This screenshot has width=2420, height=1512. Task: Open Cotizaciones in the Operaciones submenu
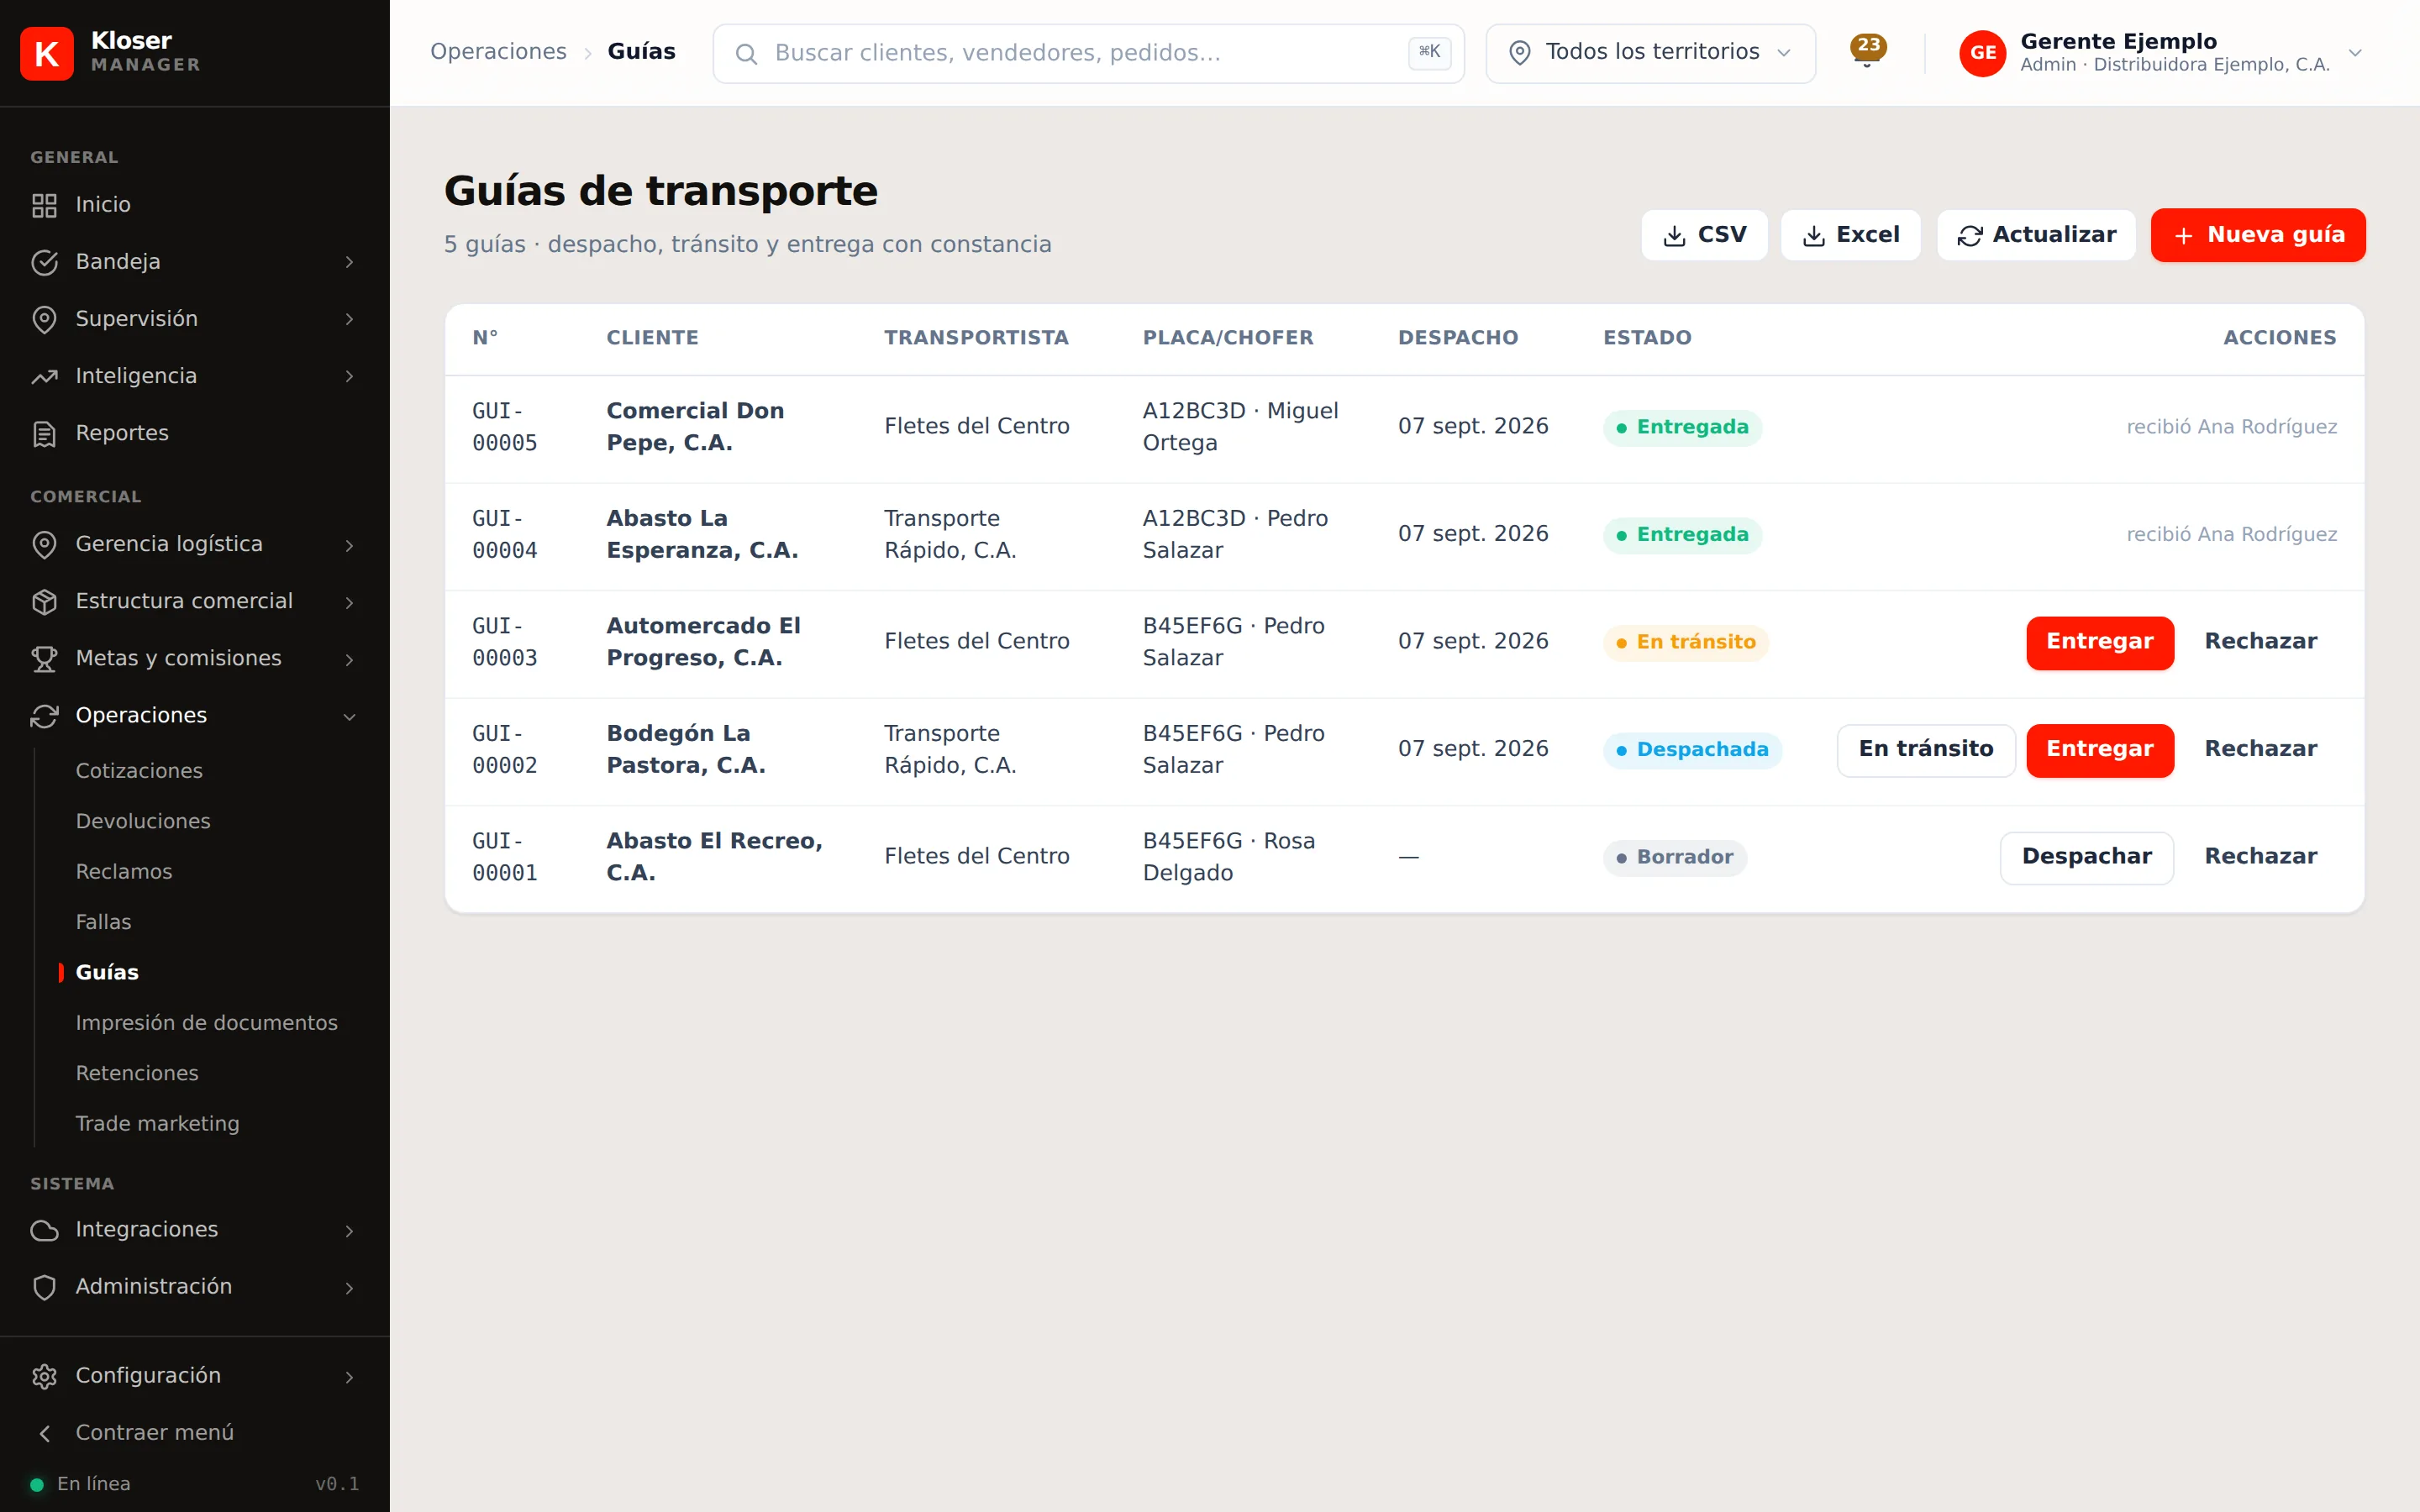(x=139, y=770)
